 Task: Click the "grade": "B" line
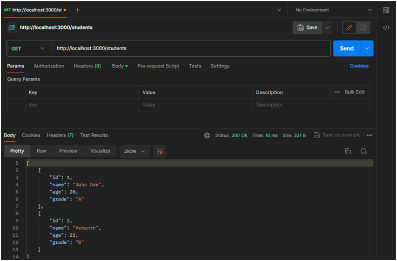(66, 242)
